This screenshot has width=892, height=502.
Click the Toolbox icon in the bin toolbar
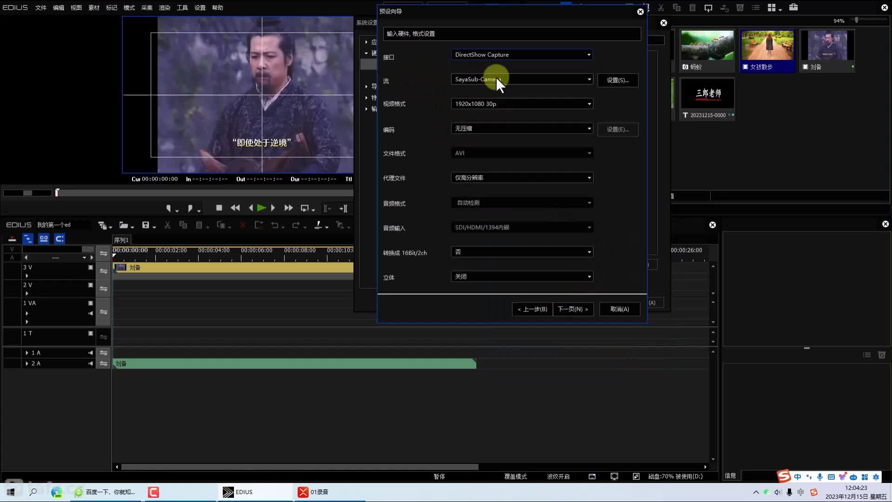[x=793, y=7]
